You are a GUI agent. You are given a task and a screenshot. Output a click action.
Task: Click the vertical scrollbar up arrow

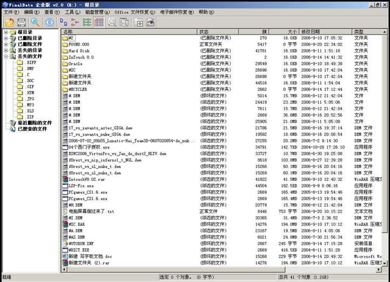(x=385, y=32)
